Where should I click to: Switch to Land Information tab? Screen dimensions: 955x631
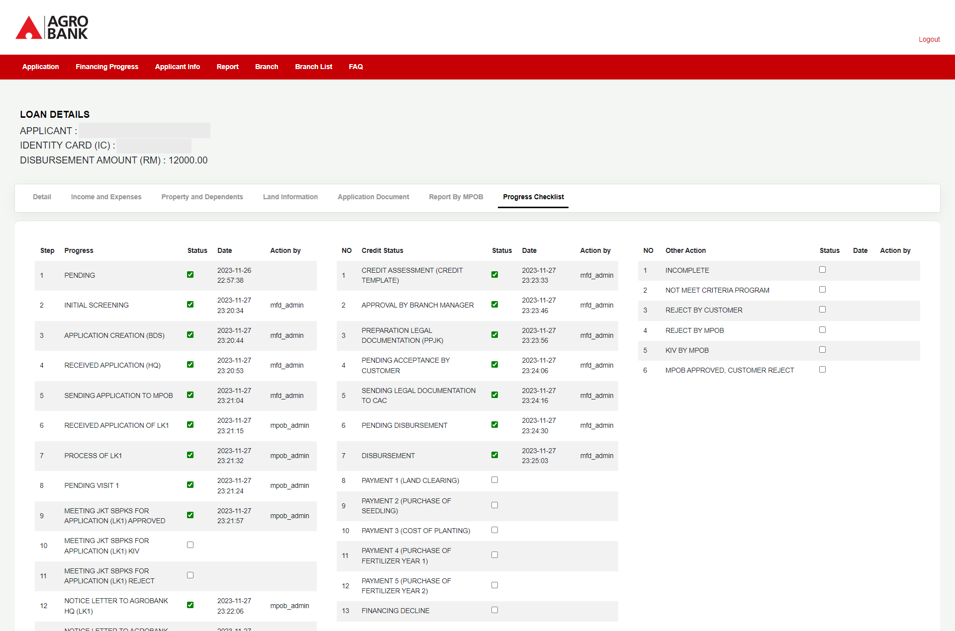(x=290, y=197)
